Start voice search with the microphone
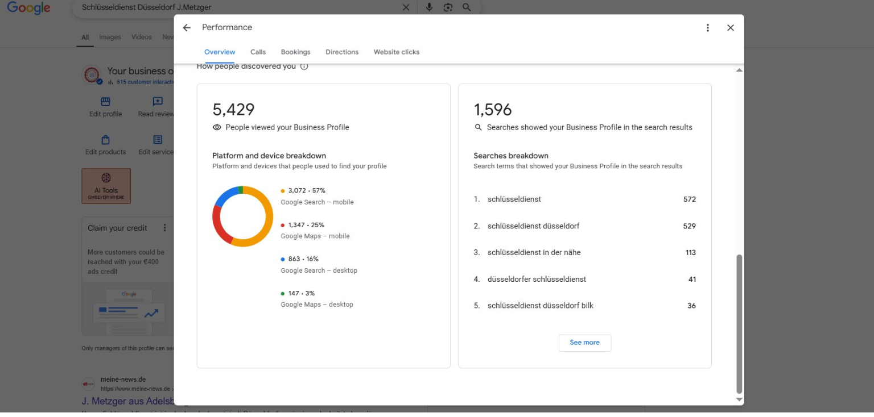874x417 pixels. tap(429, 7)
